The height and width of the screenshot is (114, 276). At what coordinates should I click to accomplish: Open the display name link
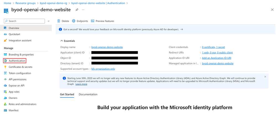pyautogui.click(x=107, y=47)
